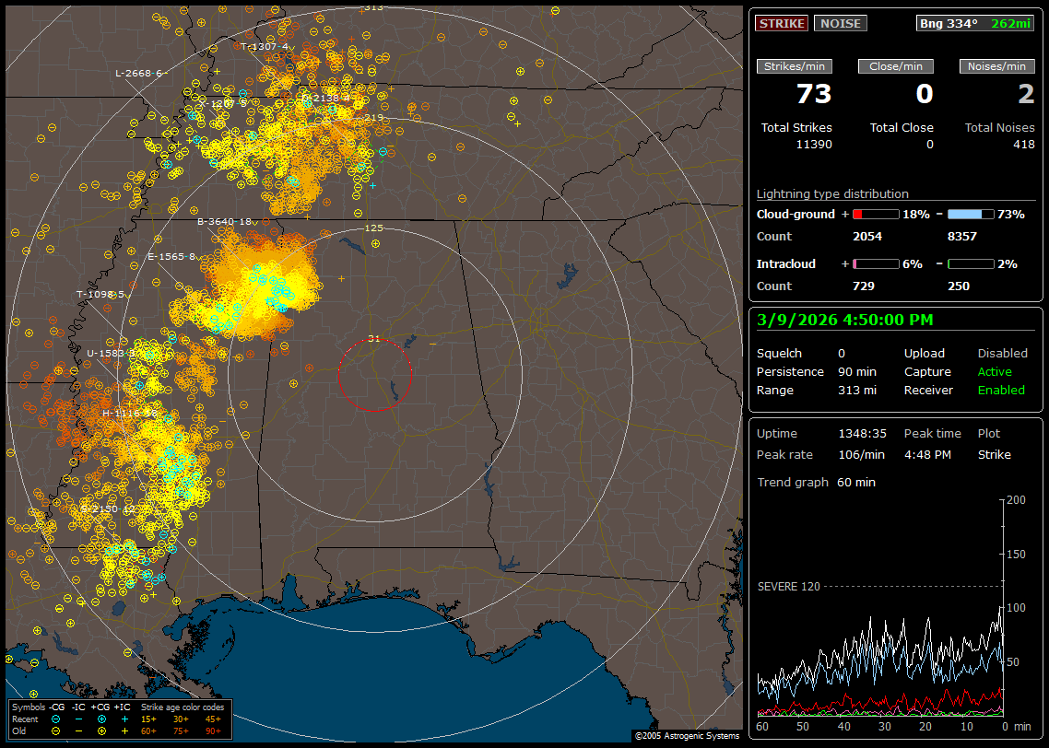
Task: Select the Noises/min counter label
Action: (996, 66)
